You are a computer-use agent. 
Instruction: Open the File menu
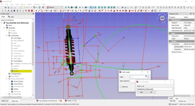pos(2,4)
